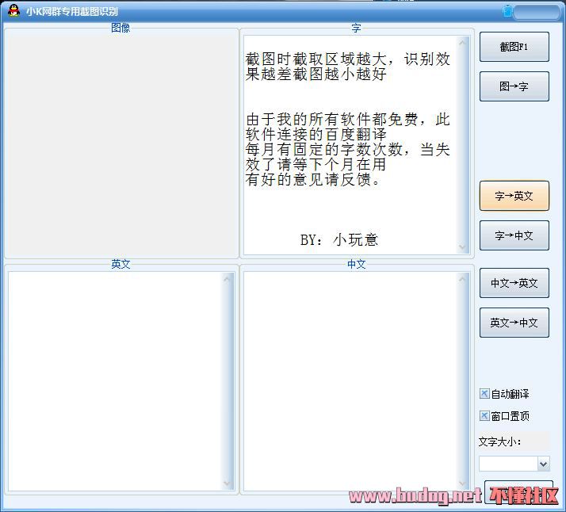Open the 文字大小 dropdown arrow
The width and height of the screenshot is (566, 512).
543,464
